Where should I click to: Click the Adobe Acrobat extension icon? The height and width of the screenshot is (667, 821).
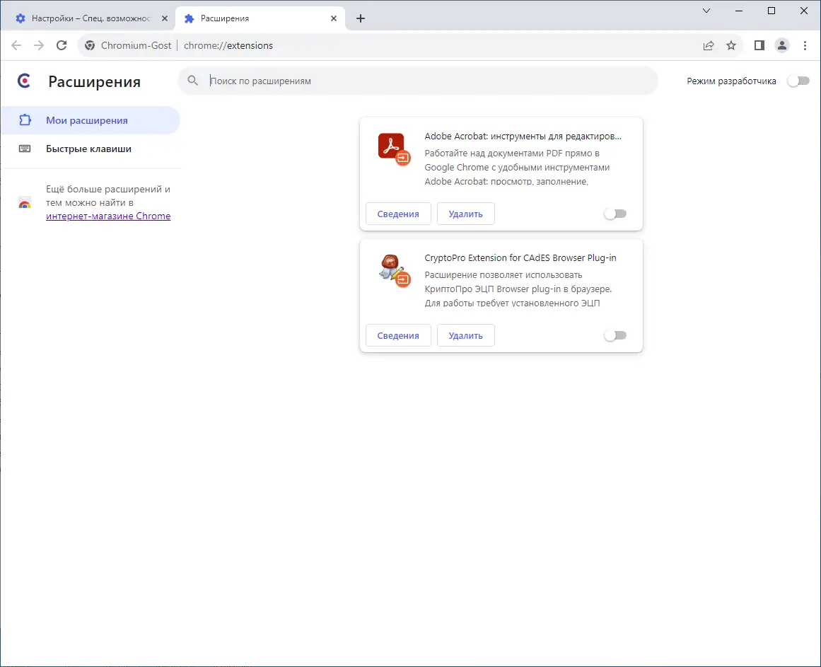pos(394,149)
